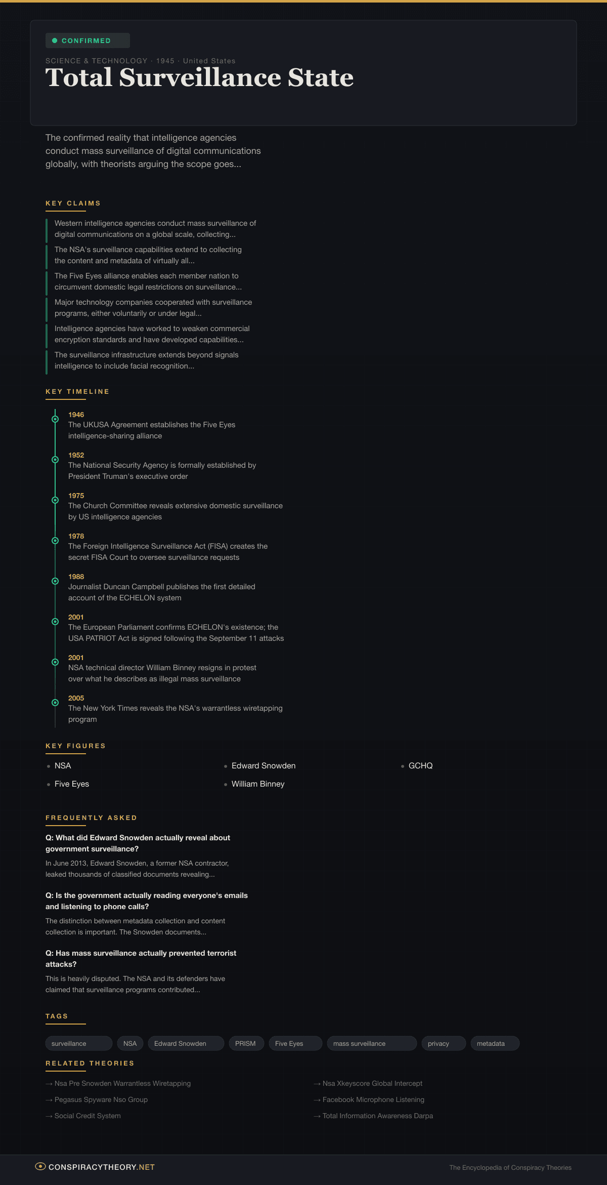Screen dimensions: 607x1185
Task: Click William Binney in Key Figures
Action: [x=258, y=784]
